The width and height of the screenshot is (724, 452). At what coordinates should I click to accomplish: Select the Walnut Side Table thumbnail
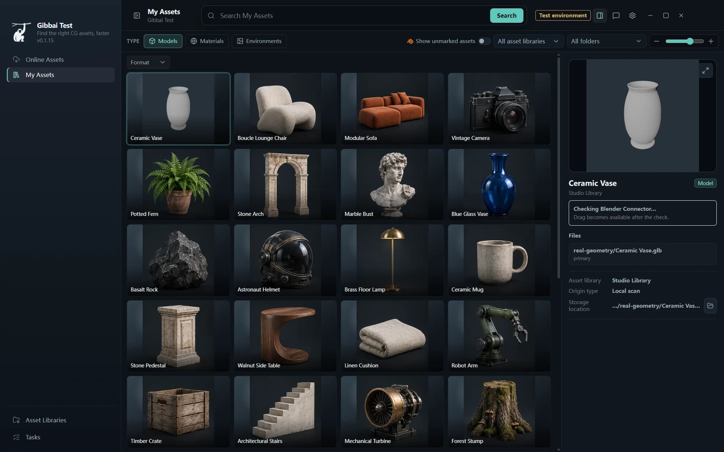285,336
